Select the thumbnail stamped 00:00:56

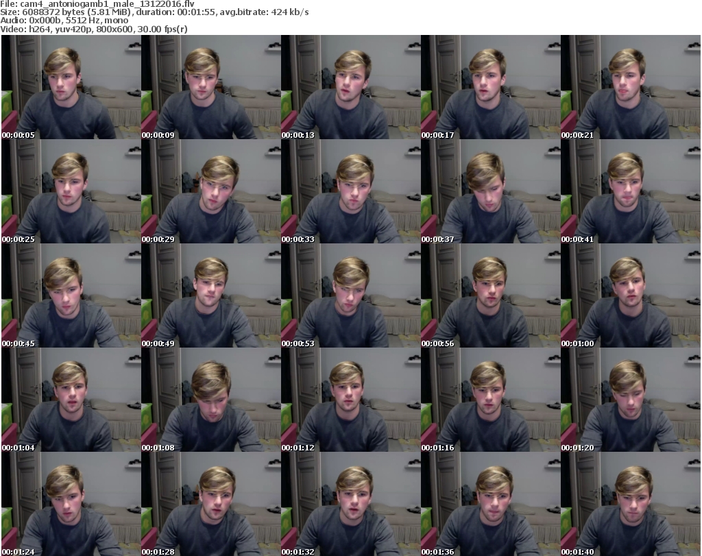[x=491, y=295]
